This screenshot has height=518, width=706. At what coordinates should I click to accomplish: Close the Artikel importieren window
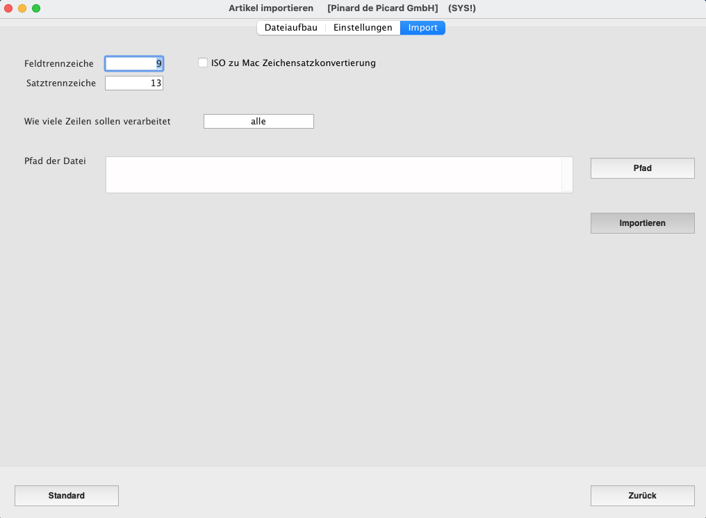[x=9, y=8]
